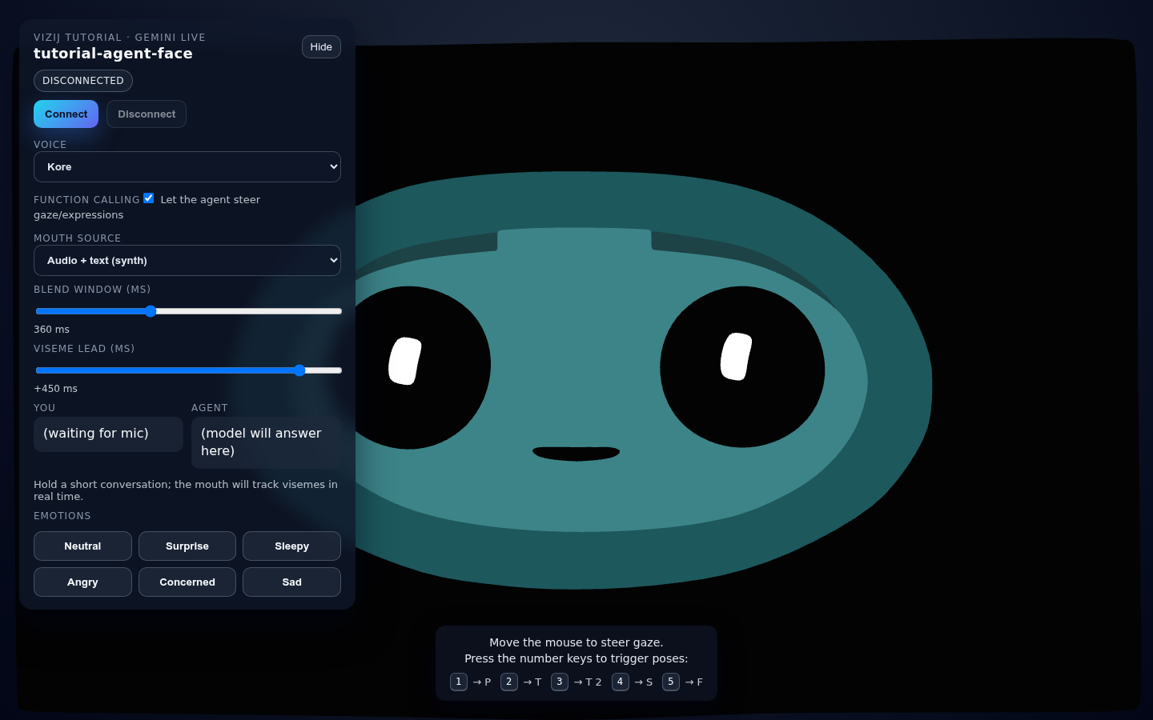1153x720 pixels.
Task: Expand the Mouth Source dropdown
Action: (x=187, y=261)
